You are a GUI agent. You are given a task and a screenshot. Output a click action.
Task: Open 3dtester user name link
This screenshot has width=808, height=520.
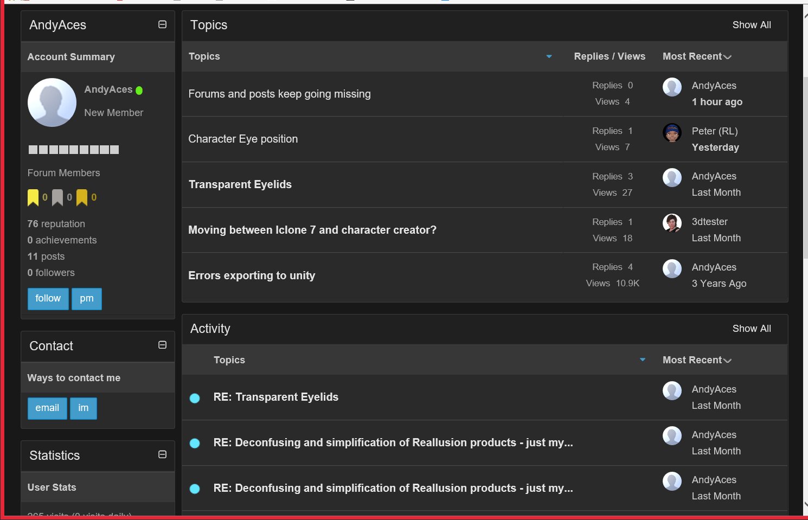[710, 222]
